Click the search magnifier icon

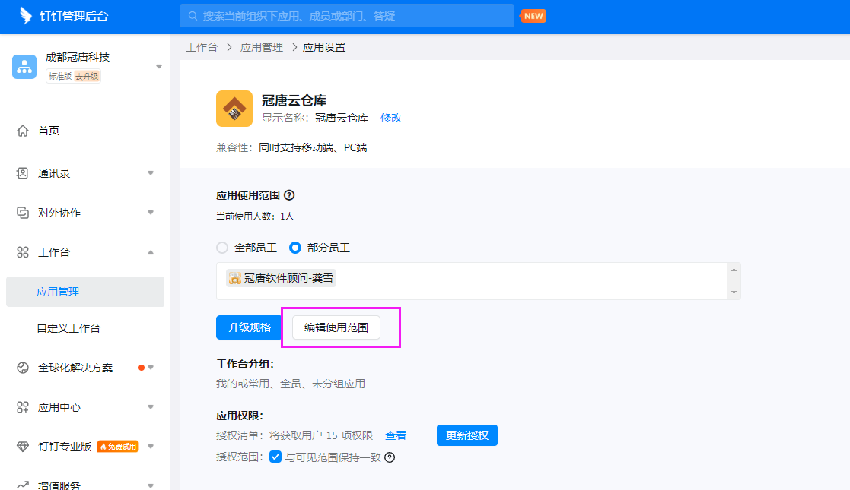click(193, 16)
